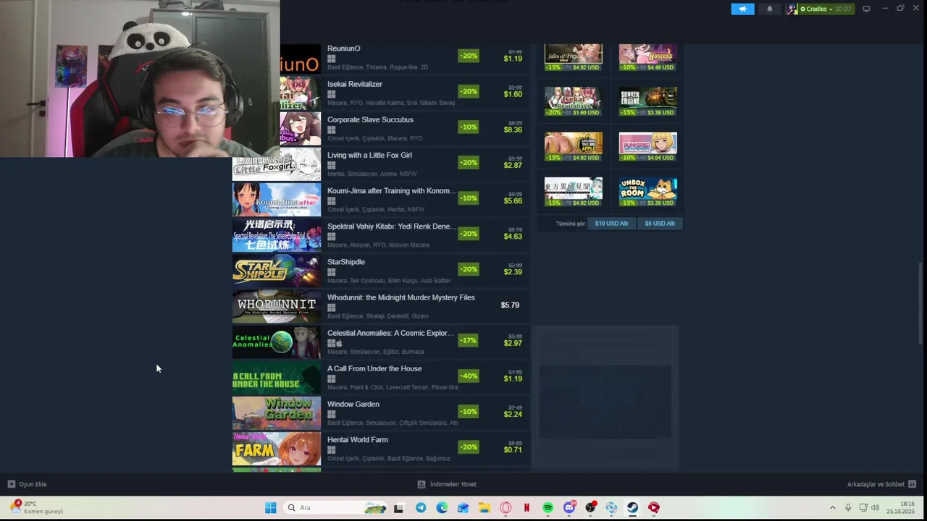Open the ReuniunO game title
The width and height of the screenshot is (927, 521).
[x=343, y=48]
